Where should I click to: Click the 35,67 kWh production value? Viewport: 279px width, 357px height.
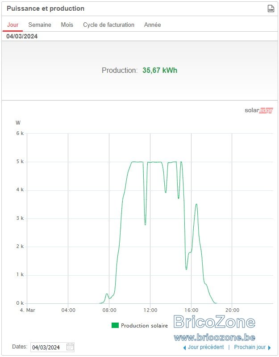click(160, 70)
